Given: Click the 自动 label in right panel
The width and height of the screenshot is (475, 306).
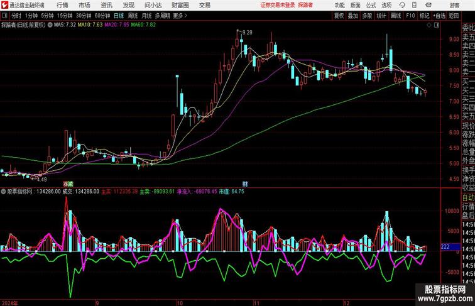Looking at the screenshot, I should tap(468, 197).
